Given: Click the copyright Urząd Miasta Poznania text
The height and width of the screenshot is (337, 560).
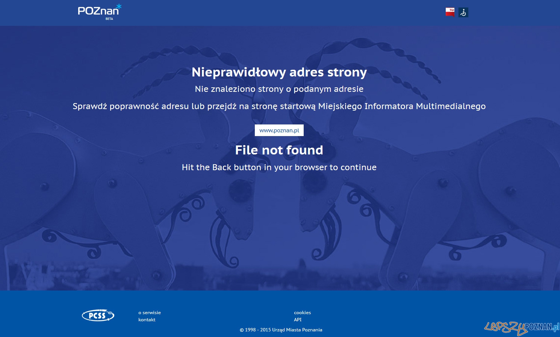Looking at the screenshot, I should pyautogui.click(x=281, y=330).
